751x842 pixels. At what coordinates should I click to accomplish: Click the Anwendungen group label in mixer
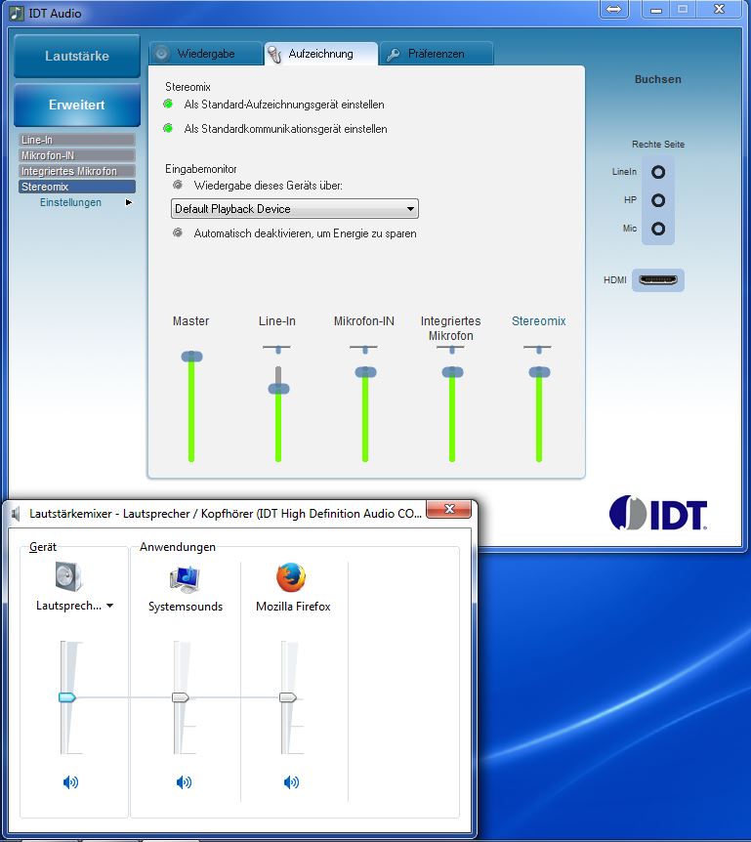click(178, 547)
